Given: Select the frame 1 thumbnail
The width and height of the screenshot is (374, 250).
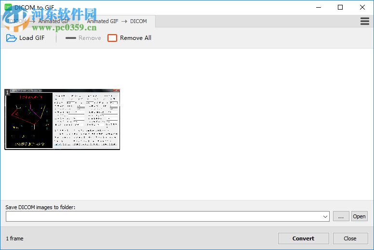Looking at the screenshot, I should (x=62, y=119).
